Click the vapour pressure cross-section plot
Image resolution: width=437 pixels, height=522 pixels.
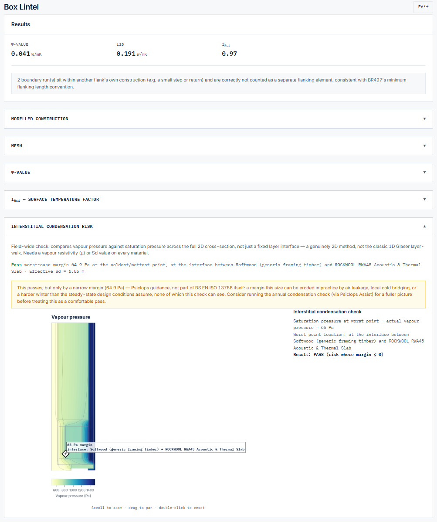tap(73, 397)
